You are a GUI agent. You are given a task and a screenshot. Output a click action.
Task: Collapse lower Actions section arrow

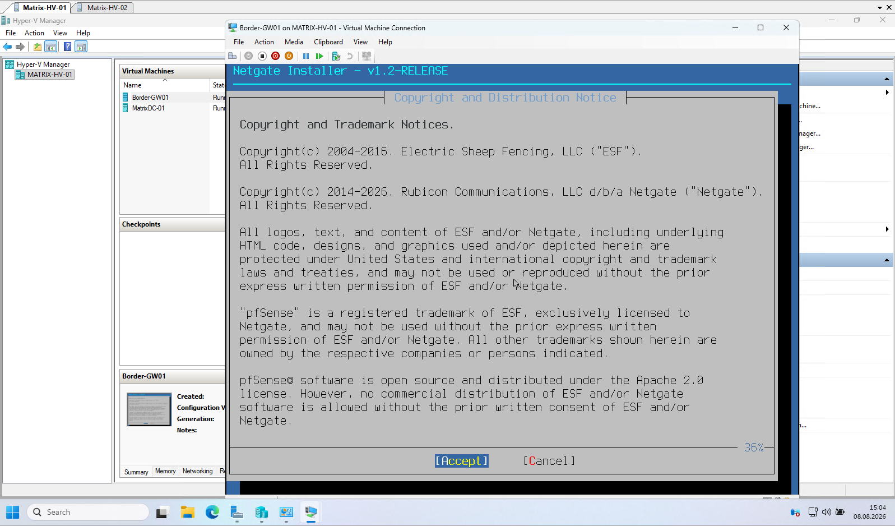(887, 260)
